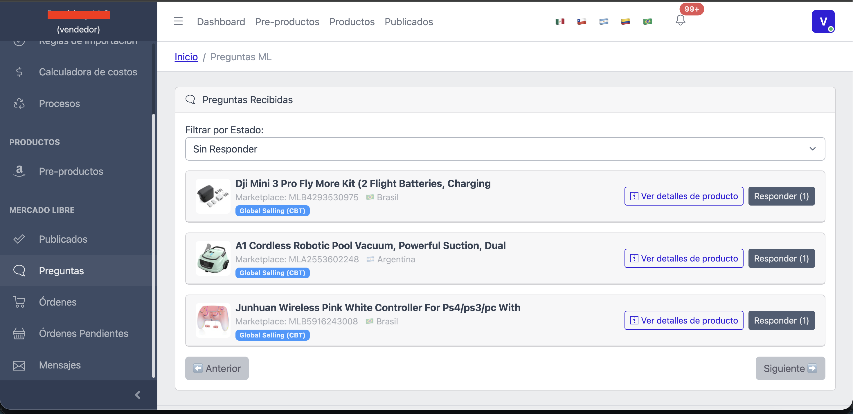Select the Colombia flag icon
This screenshot has width=853, height=414.
pos(625,22)
